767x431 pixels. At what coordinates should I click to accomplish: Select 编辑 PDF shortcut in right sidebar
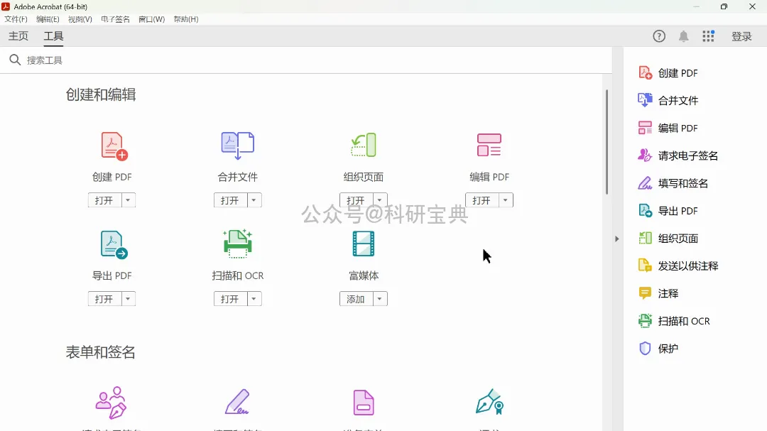(668, 128)
